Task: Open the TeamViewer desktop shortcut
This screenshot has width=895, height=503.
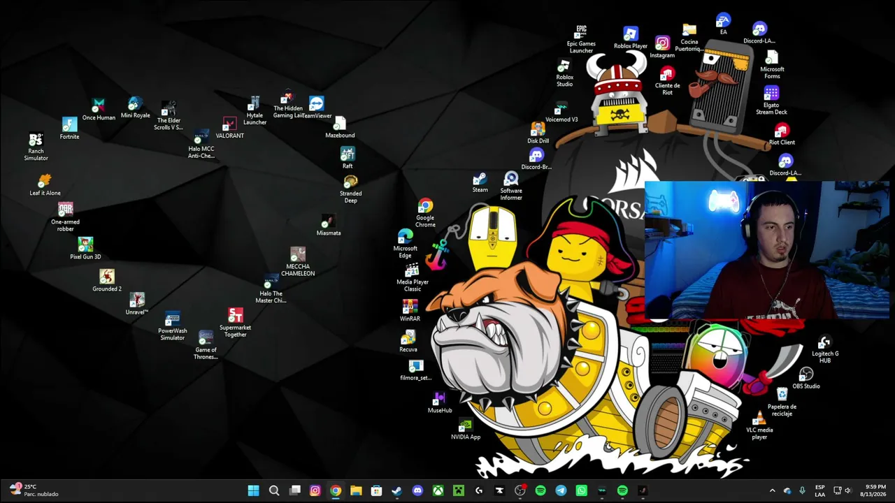Action: [317, 108]
